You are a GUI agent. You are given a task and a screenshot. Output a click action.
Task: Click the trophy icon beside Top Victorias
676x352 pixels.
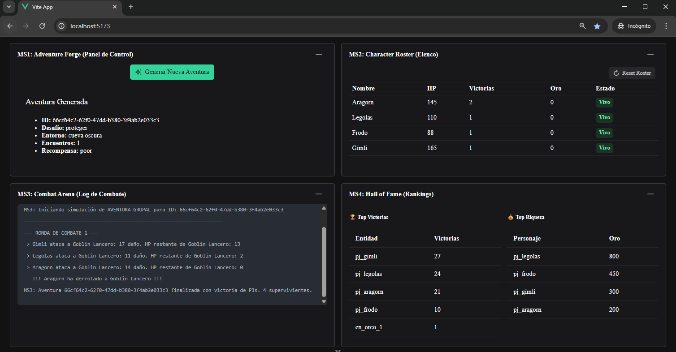353,217
